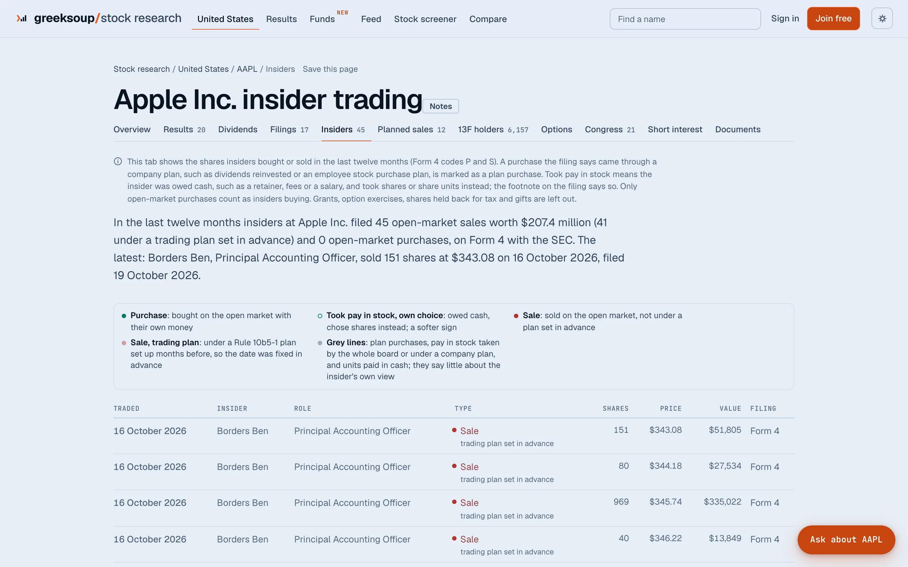Toggle the light/dark theme sun icon
Viewport: 908px width, 567px height.
click(882, 18)
